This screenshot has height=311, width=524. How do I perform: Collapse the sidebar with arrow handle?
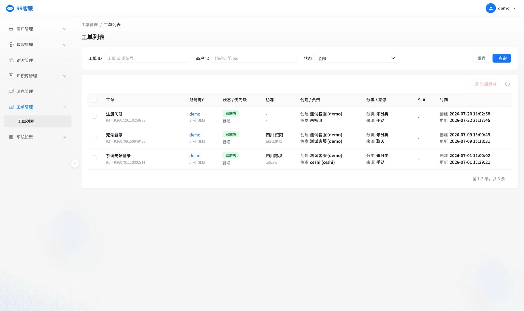point(75,164)
